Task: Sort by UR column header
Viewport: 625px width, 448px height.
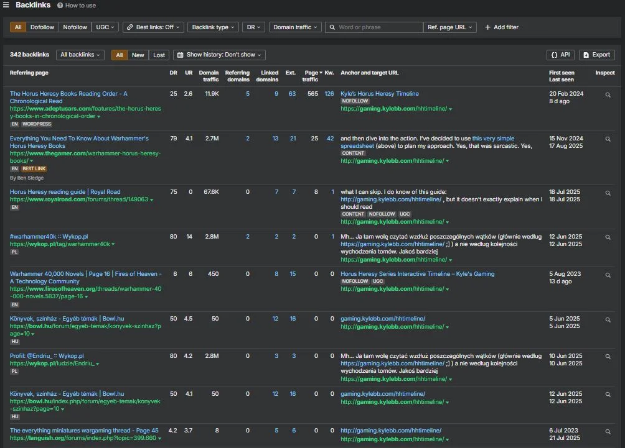Action: 189,73
